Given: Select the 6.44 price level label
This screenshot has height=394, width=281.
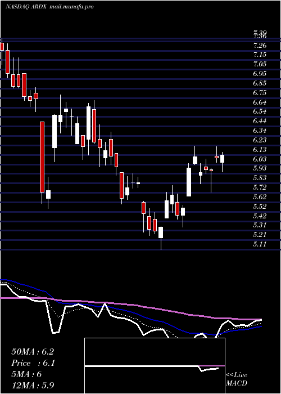Looking at the screenshot, I should pyautogui.click(x=260, y=121).
